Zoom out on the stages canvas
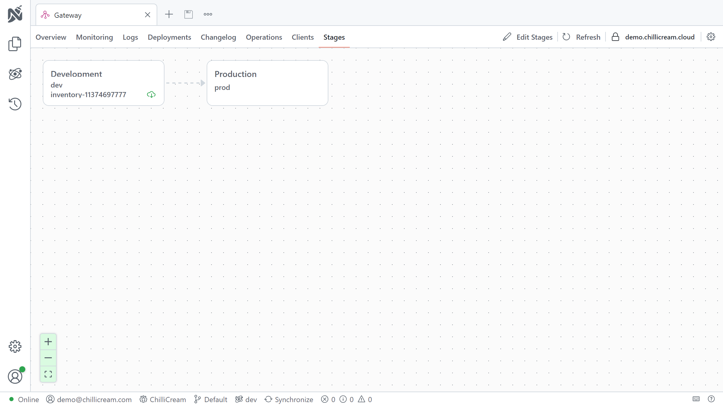 coord(48,358)
